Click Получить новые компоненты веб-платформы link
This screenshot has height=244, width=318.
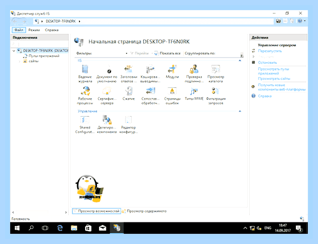282,87
